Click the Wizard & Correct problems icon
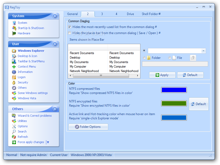 click(14, 116)
